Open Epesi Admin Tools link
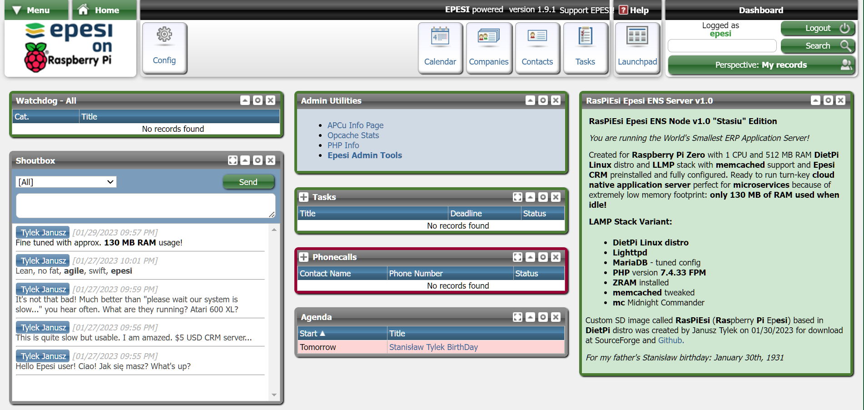 click(x=365, y=155)
